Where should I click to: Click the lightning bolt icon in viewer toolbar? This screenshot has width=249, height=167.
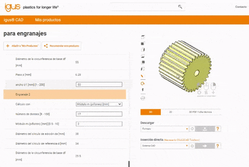click(143, 90)
